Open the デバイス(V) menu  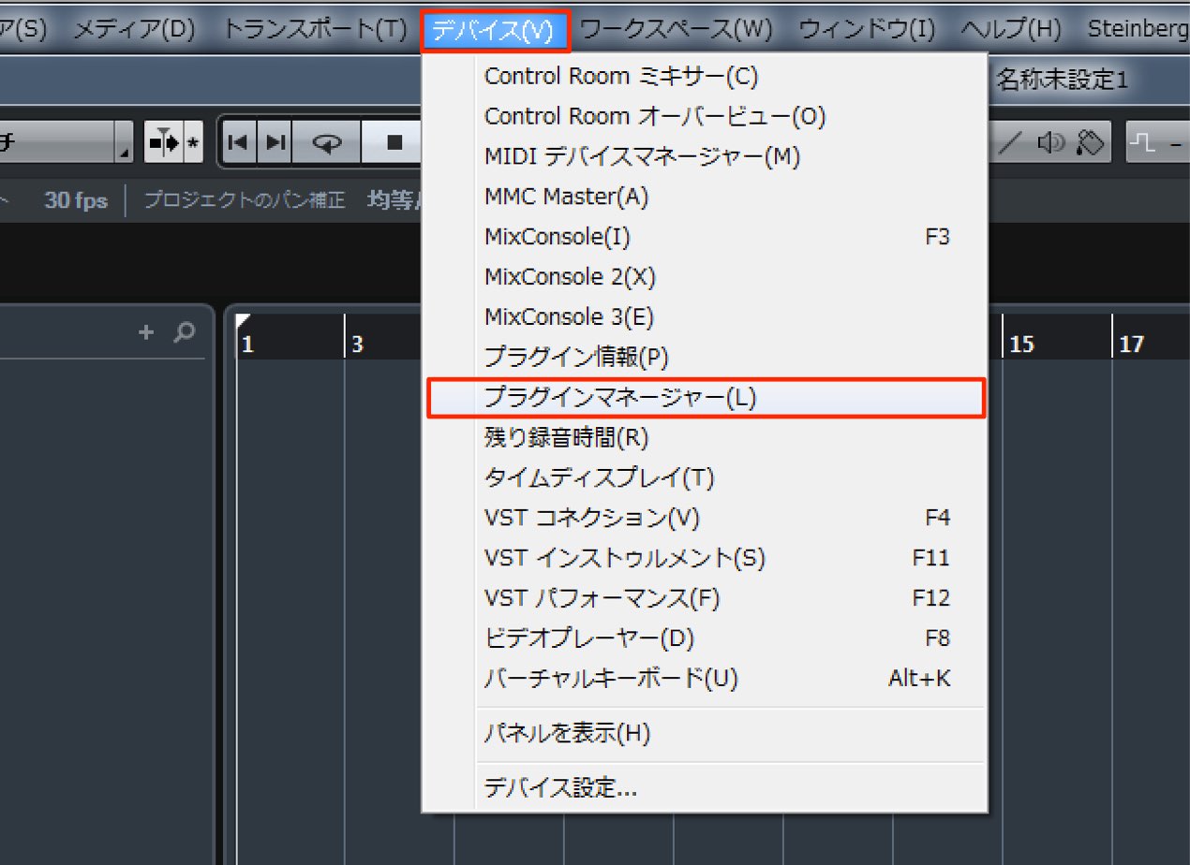tap(496, 29)
